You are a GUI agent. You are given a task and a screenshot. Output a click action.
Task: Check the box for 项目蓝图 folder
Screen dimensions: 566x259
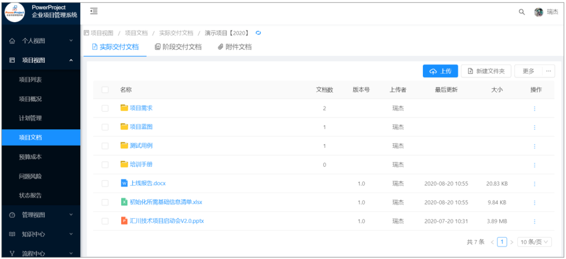[105, 127]
